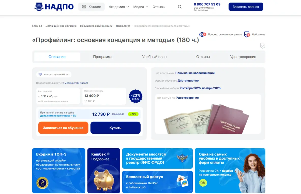Open Отзывы in top navigation

(159, 7)
